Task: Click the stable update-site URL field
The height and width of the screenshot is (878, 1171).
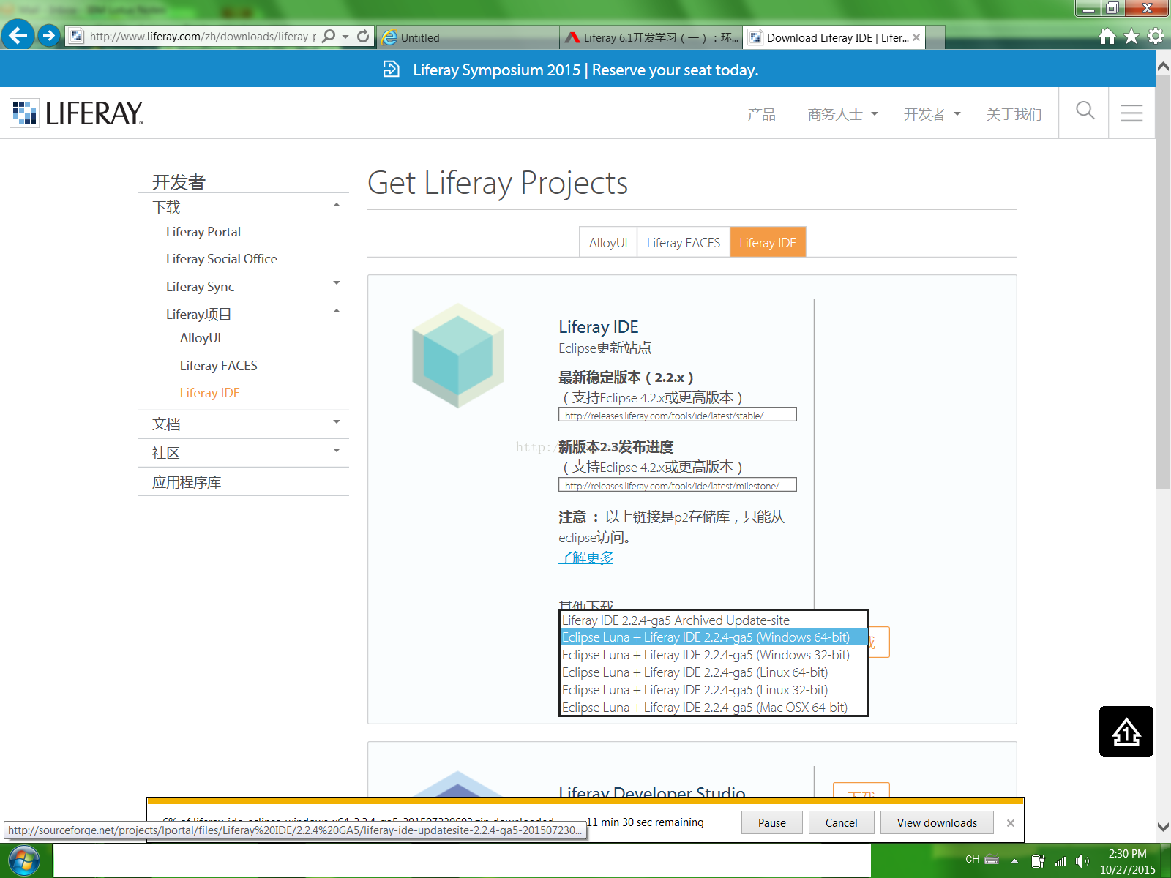Action: (678, 415)
